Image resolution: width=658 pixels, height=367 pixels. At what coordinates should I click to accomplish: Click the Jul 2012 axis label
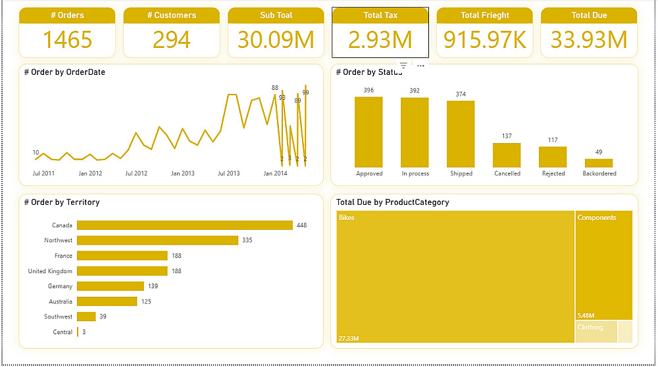click(x=136, y=173)
